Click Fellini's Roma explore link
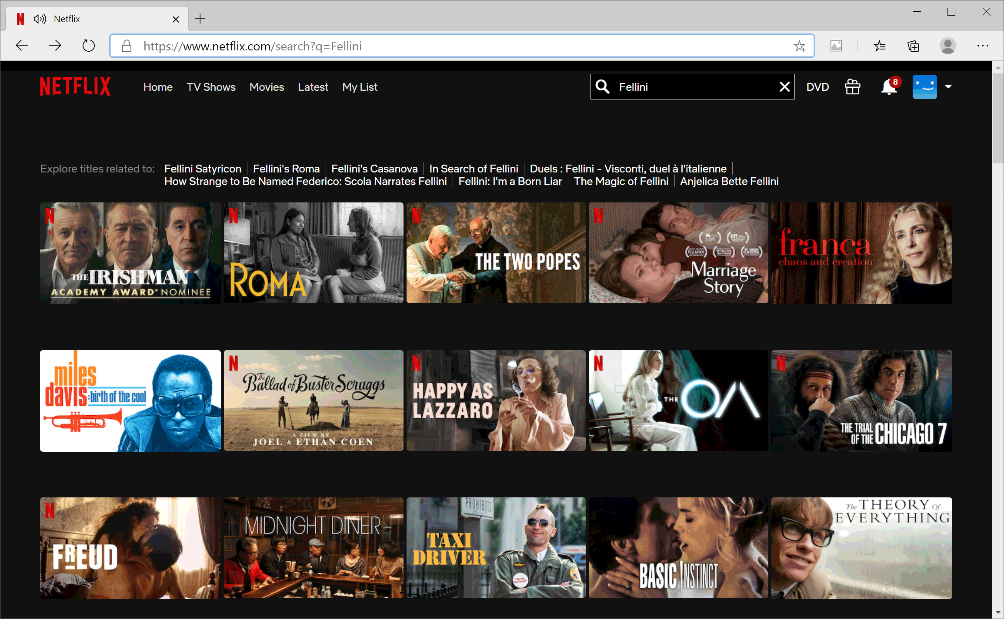This screenshot has width=1004, height=619. pyautogui.click(x=286, y=169)
